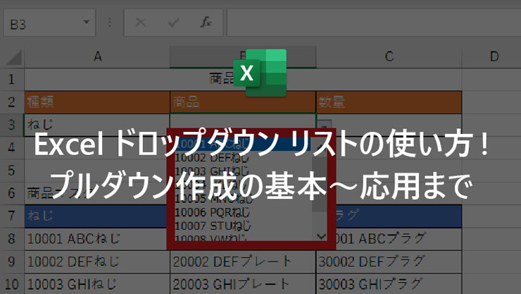Viewport: 521px width, 294px height.
Task: Click the Excel logo icon
Action: (x=260, y=73)
